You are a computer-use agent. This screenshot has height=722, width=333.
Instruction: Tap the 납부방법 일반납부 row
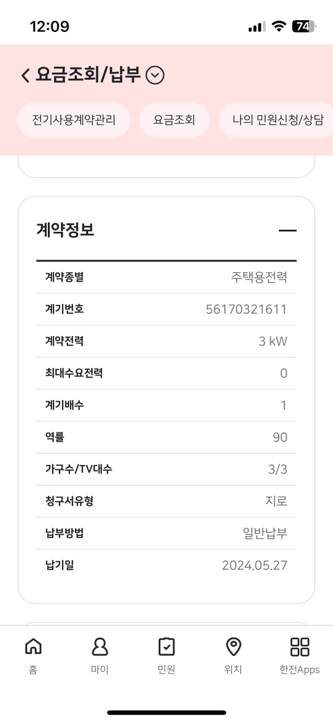[166, 533]
